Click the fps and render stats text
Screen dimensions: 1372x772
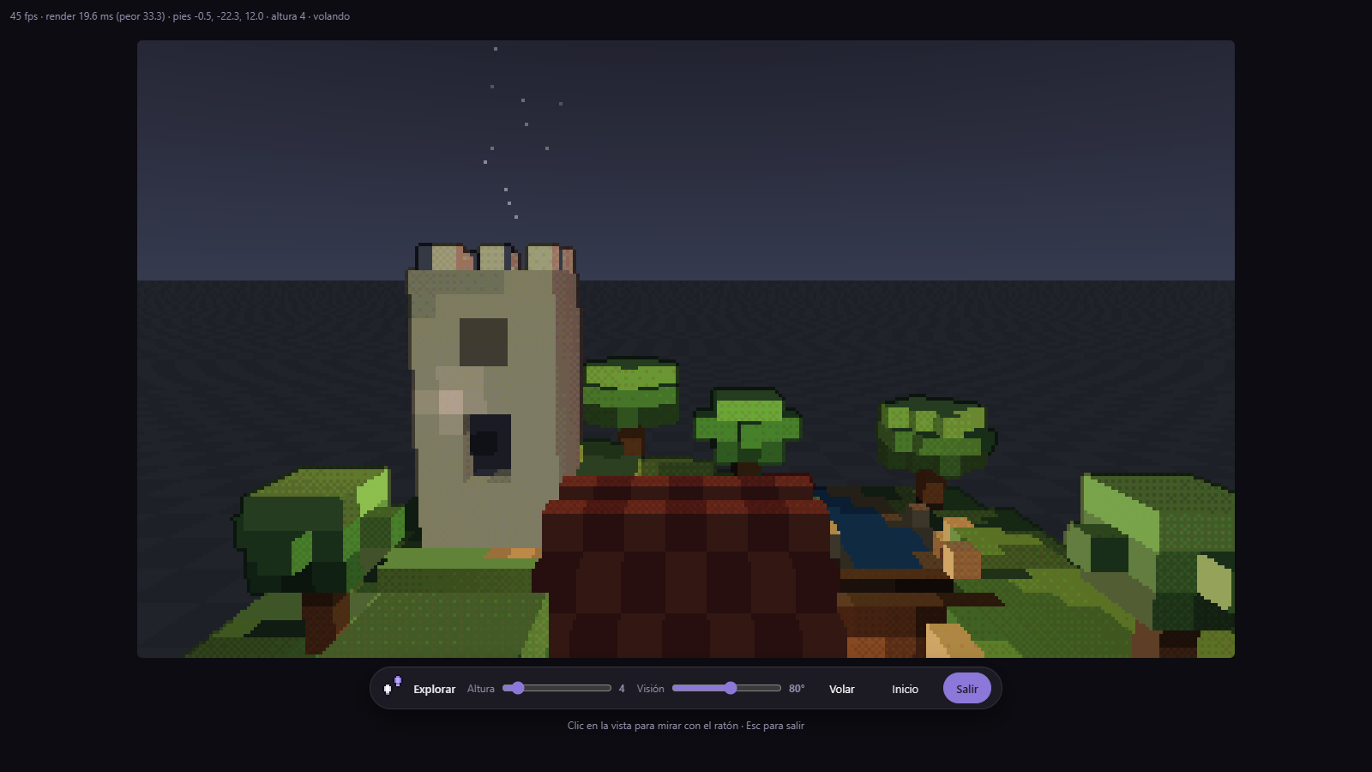(179, 16)
